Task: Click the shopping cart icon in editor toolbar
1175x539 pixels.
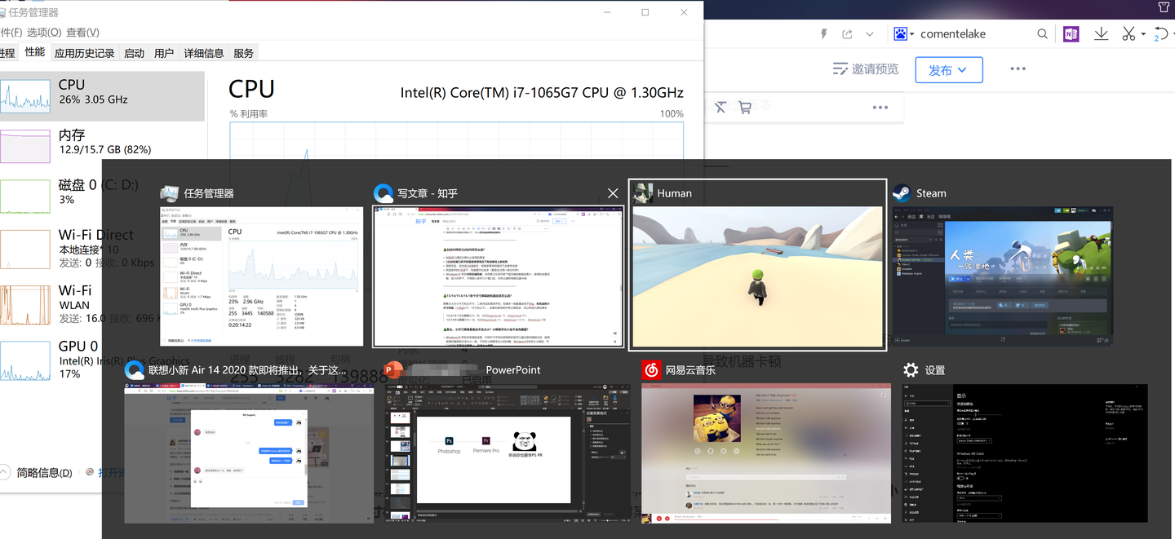Action: coord(744,107)
